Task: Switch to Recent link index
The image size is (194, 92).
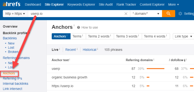Action: click(70, 50)
